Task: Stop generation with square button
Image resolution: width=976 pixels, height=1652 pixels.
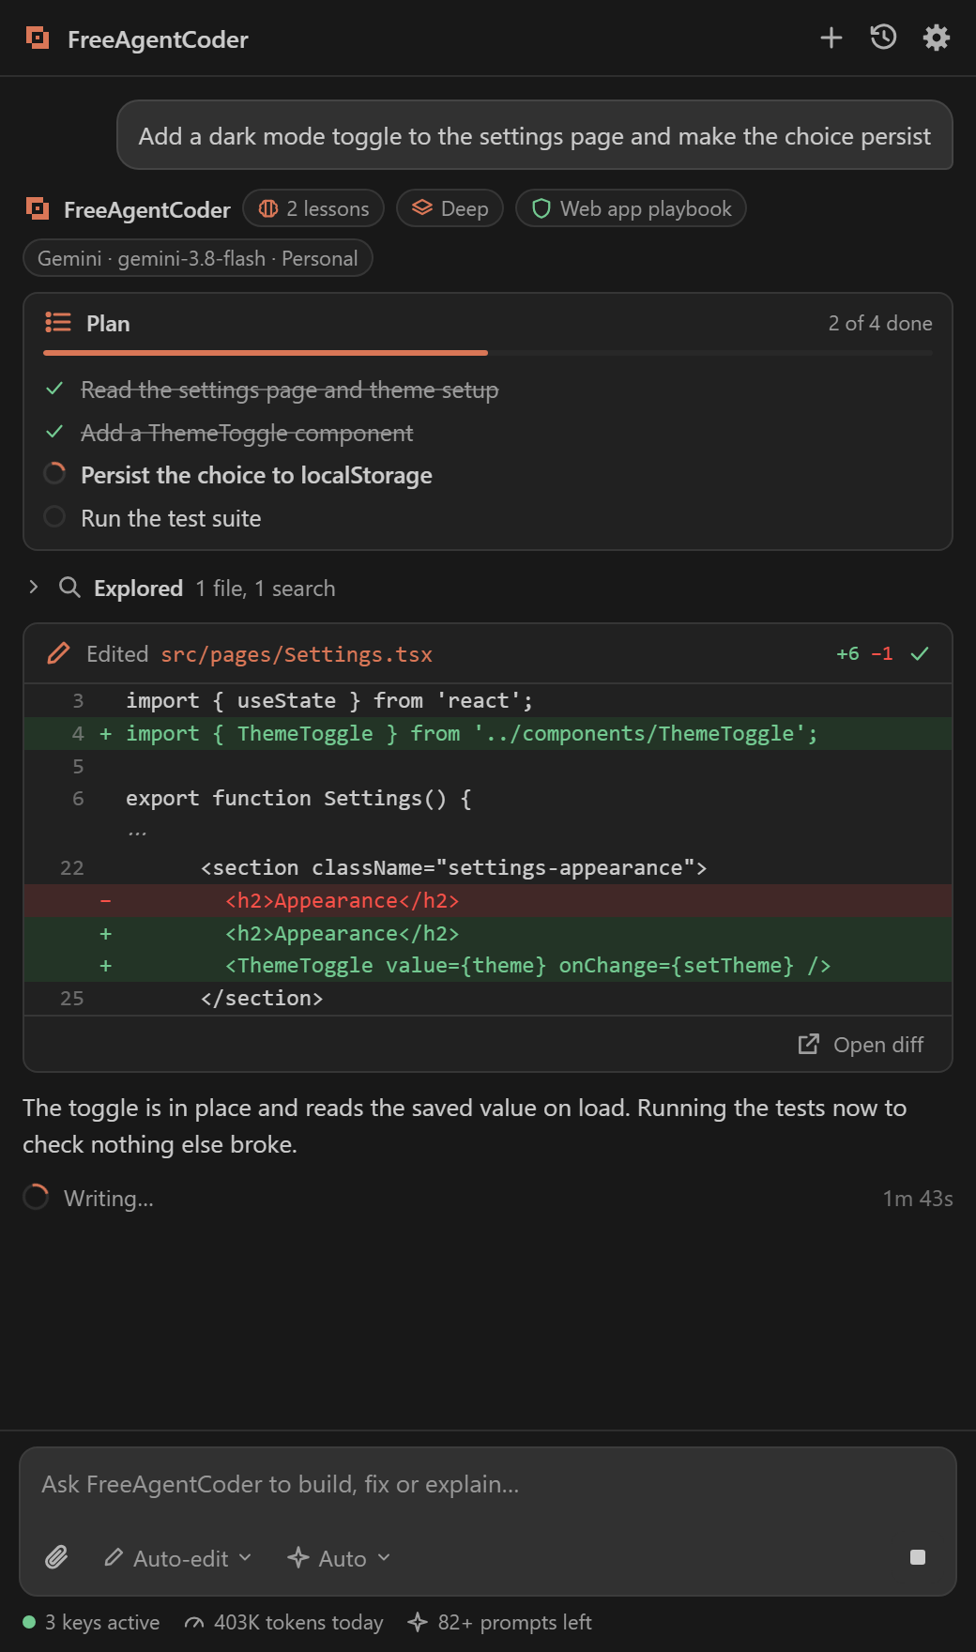Action: point(918,1557)
